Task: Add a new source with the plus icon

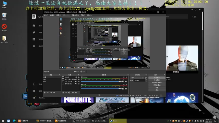Action: click(63, 93)
